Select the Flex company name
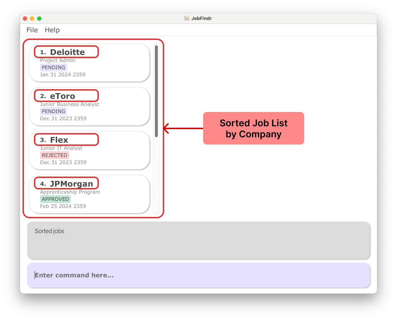Image resolution: width=397 pixels, height=320 pixels. click(x=59, y=140)
